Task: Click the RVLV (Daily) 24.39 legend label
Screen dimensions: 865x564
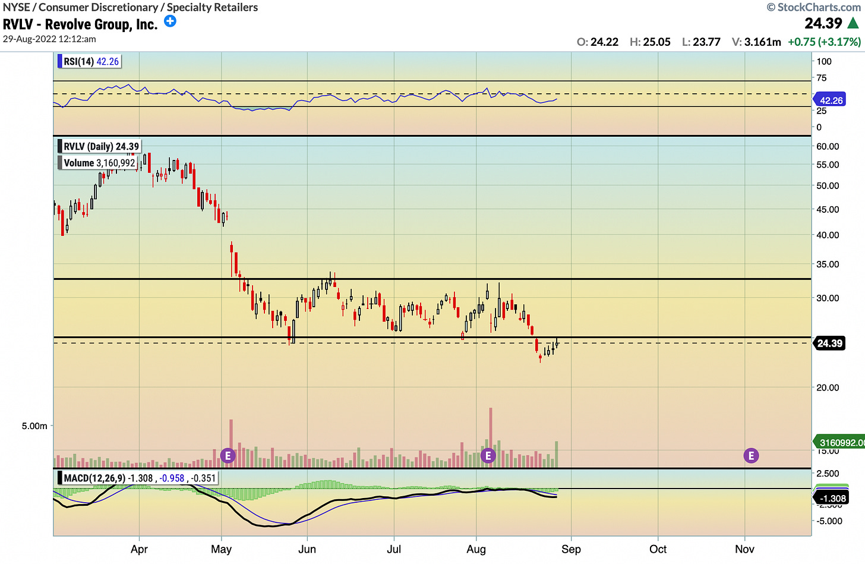Action: (x=99, y=146)
